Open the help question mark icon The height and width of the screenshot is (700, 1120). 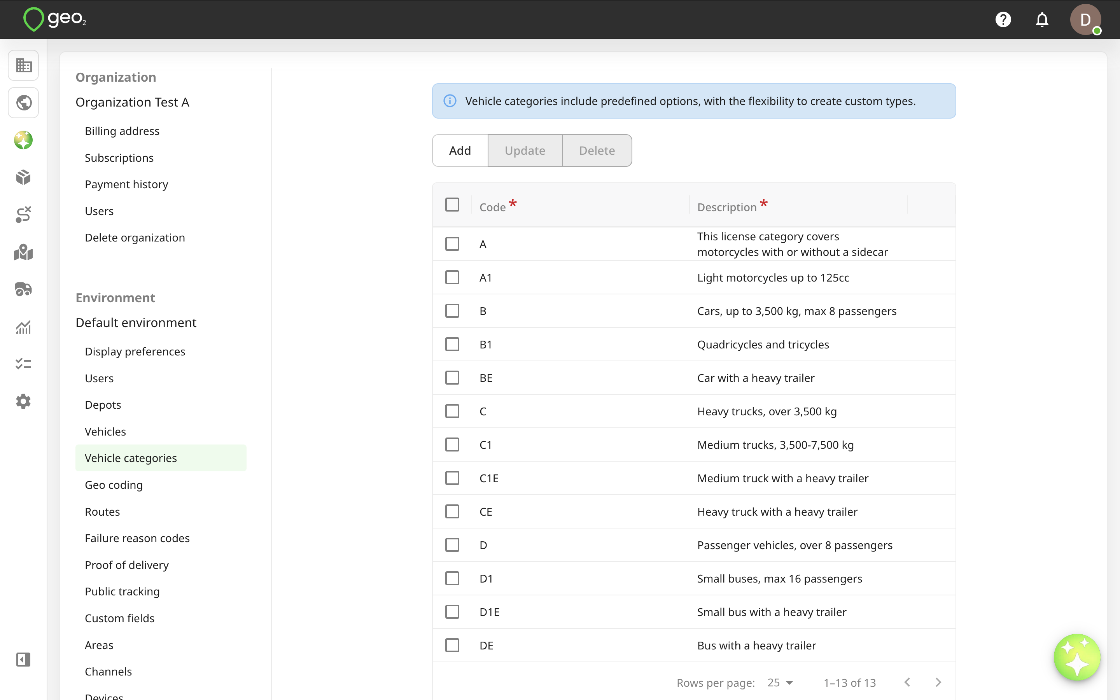[x=1003, y=19]
